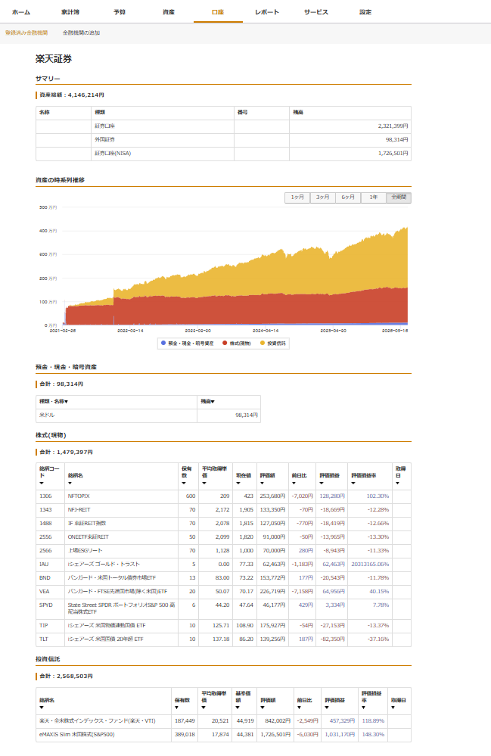Sort funds table by 基準価額 arrow
This screenshot has width=491, height=756.
(x=238, y=708)
